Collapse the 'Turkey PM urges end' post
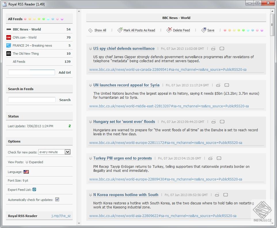 (x=90, y=158)
